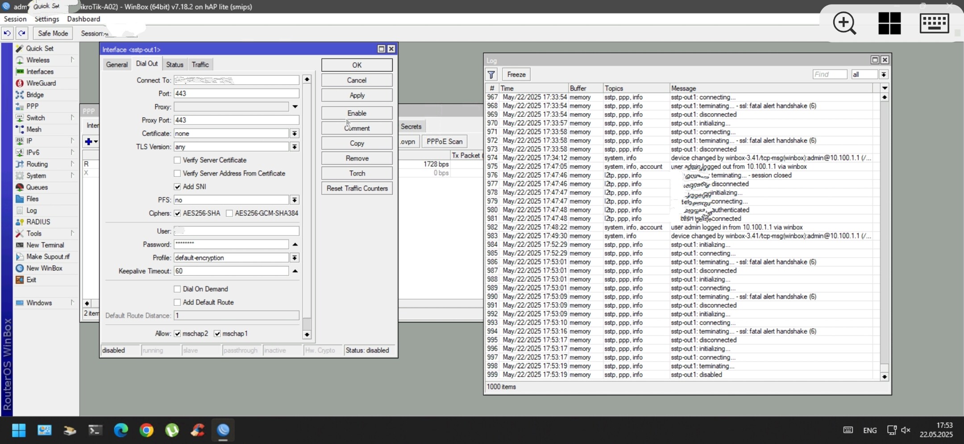
Task: Click the Keepalive Timeout input field
Action: tap(231, 271)
